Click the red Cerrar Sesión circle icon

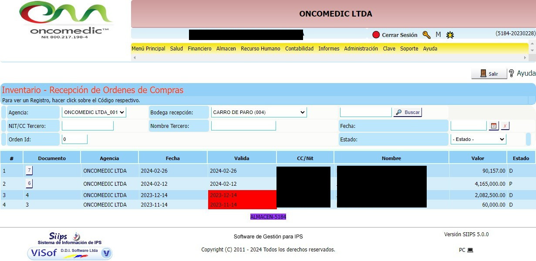376,35
